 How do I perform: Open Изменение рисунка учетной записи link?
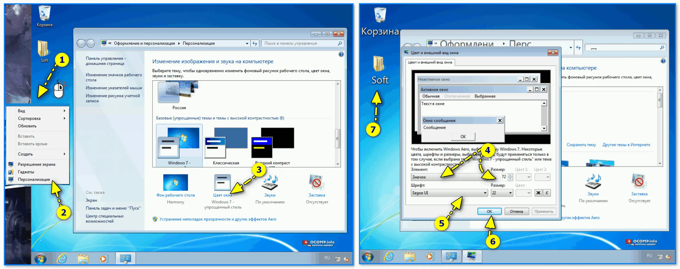[113, 98]
